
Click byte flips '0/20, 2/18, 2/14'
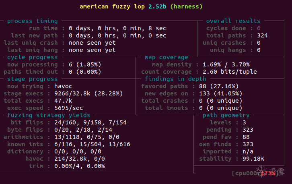pyautogui.click(x=83, y=130)
